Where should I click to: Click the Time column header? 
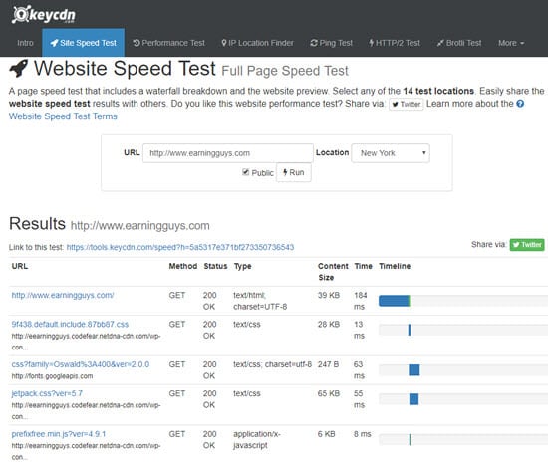[x=363, y=266]
